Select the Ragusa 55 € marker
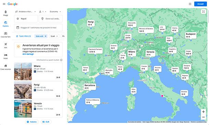Viewport: 209px width, 125px height. [x=185, y=77]
